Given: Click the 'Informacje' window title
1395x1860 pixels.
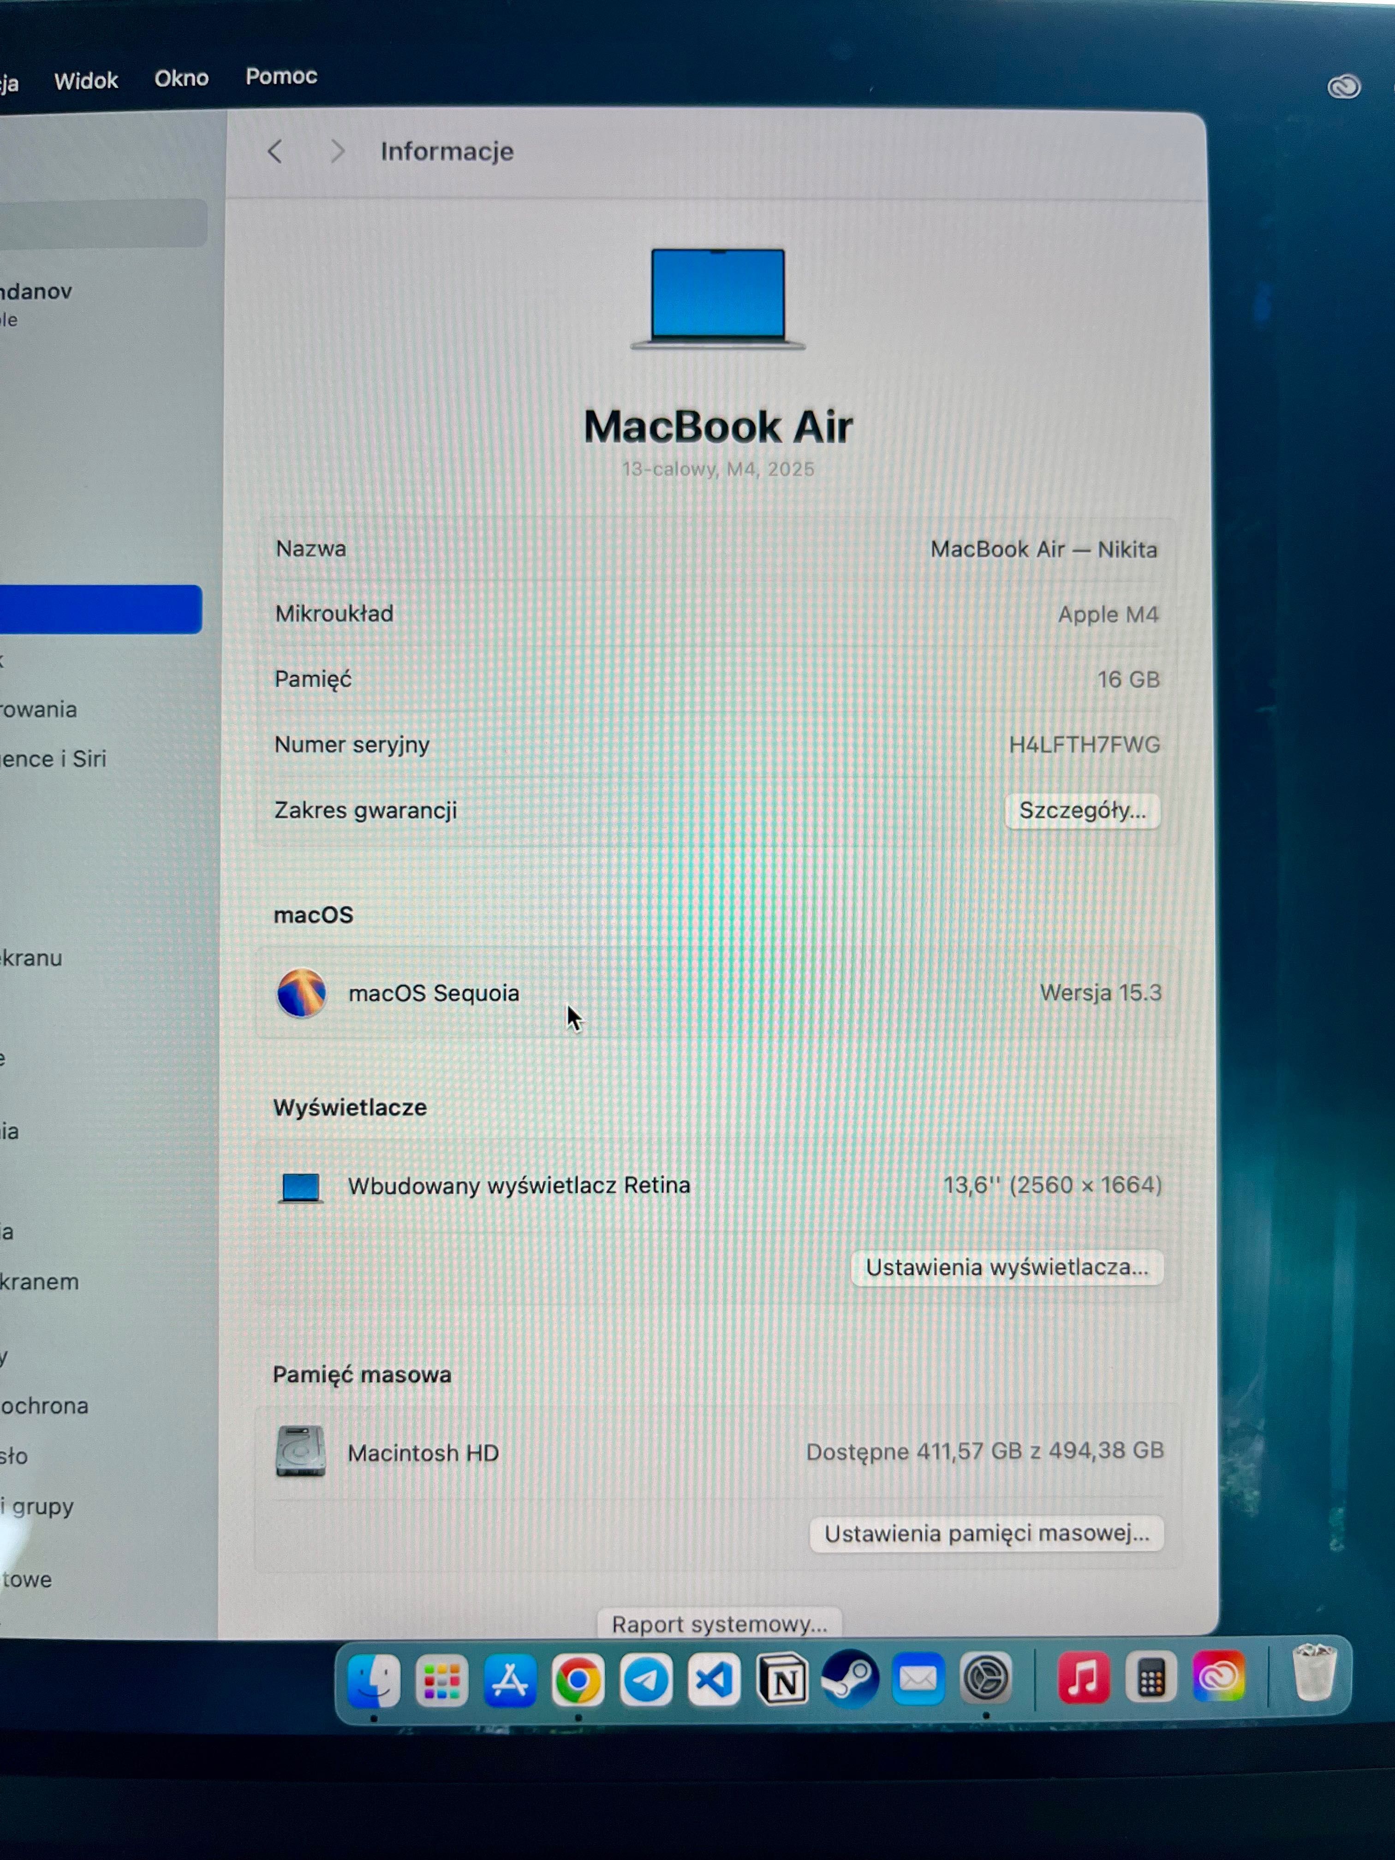Looking at the screenshot, I should pyautogui.click(x=447, y=151).
